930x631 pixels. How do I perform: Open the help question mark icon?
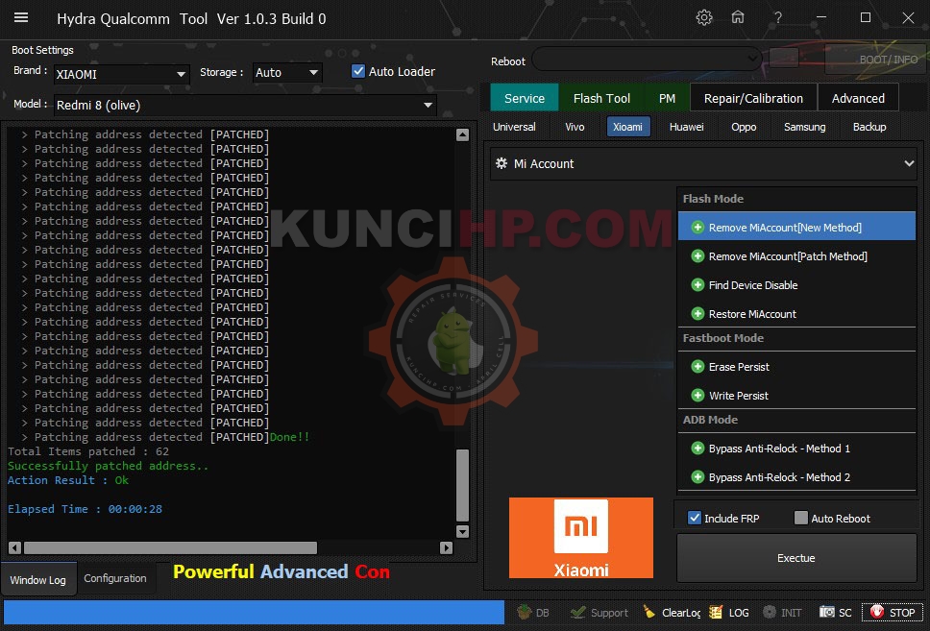(x=777, y=18)
